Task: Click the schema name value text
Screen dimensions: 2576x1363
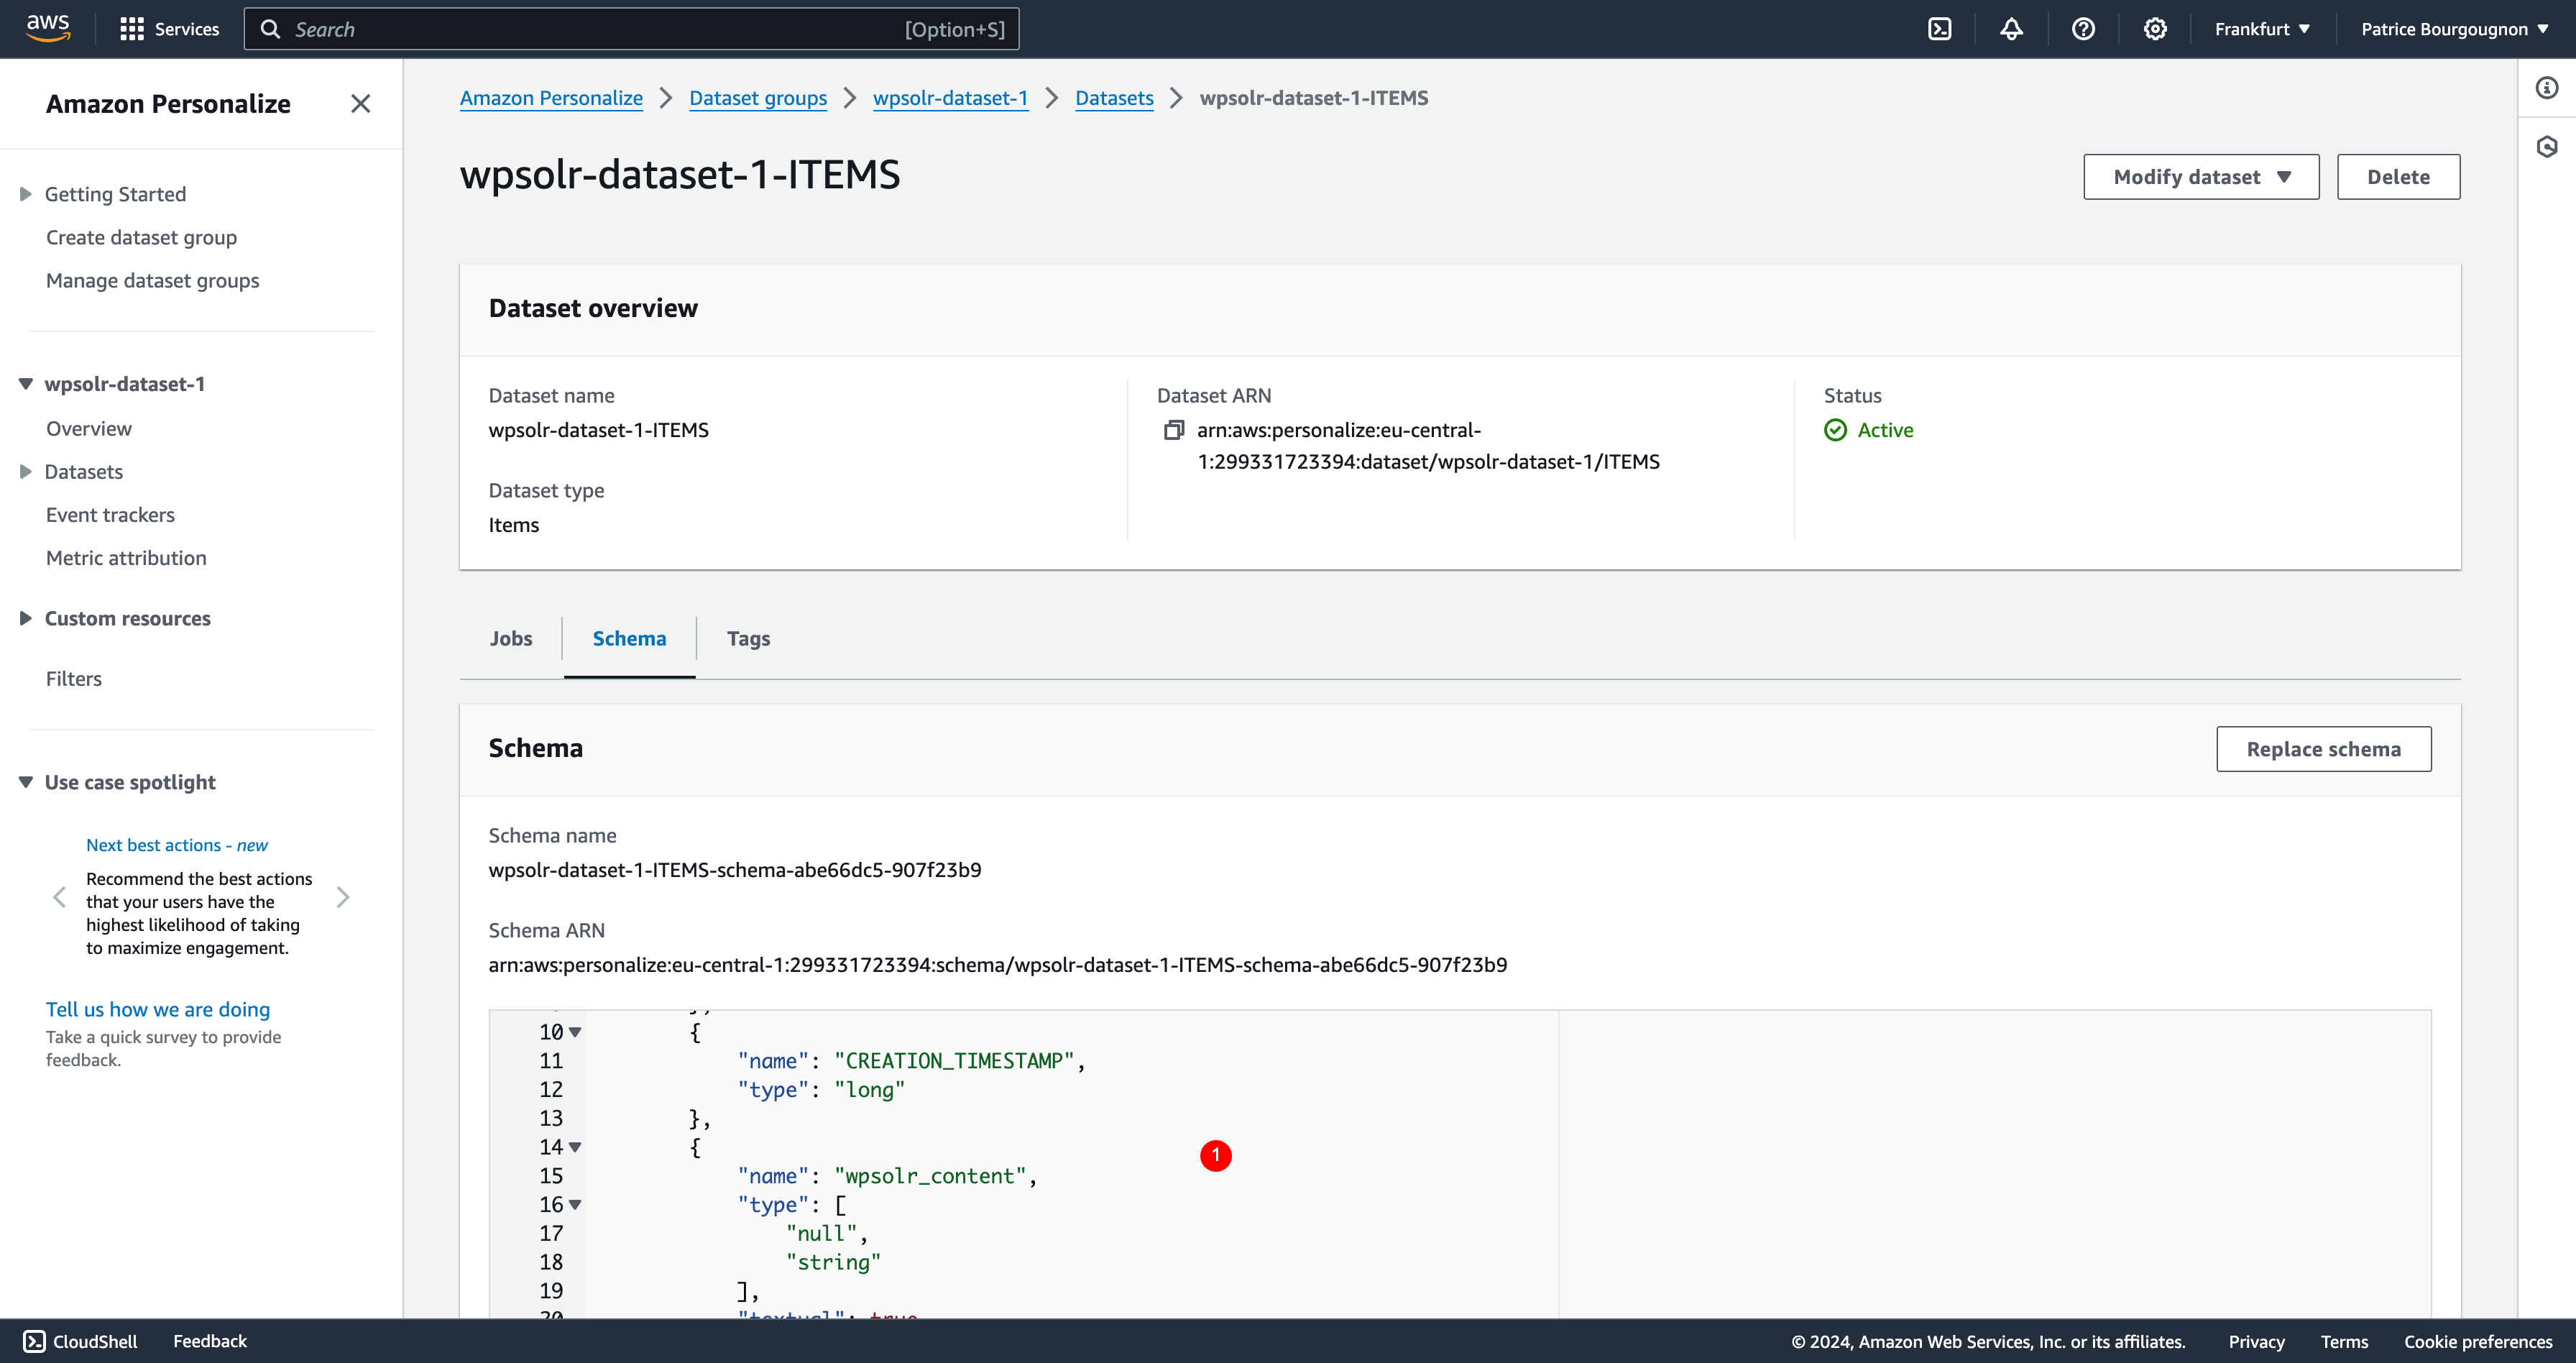Action: coord(735,870)
